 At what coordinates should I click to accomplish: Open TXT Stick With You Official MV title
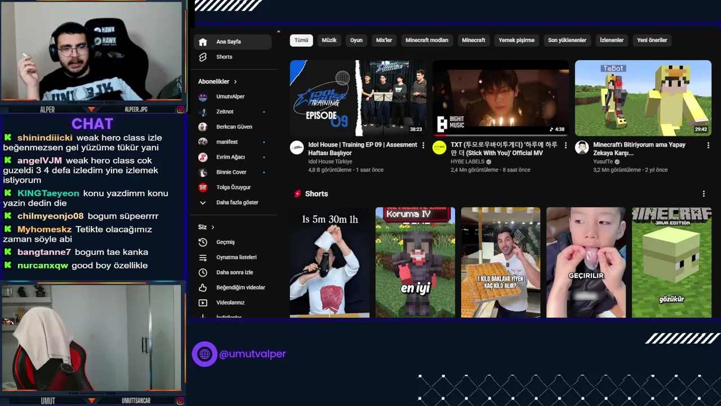tap(504, 149)
